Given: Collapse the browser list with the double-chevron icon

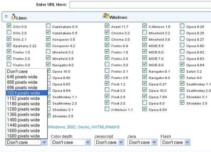Looking at the screenshot, I should pos(6,16).
